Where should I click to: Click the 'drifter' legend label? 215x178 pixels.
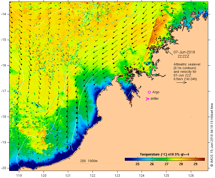coord(154,99)
